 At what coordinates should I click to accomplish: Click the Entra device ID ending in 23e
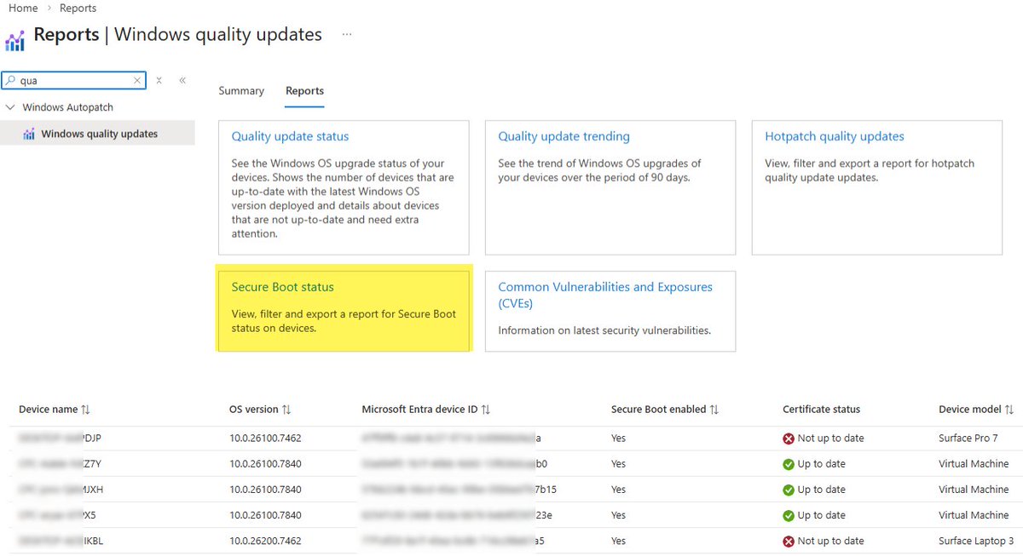click(457, 515)
